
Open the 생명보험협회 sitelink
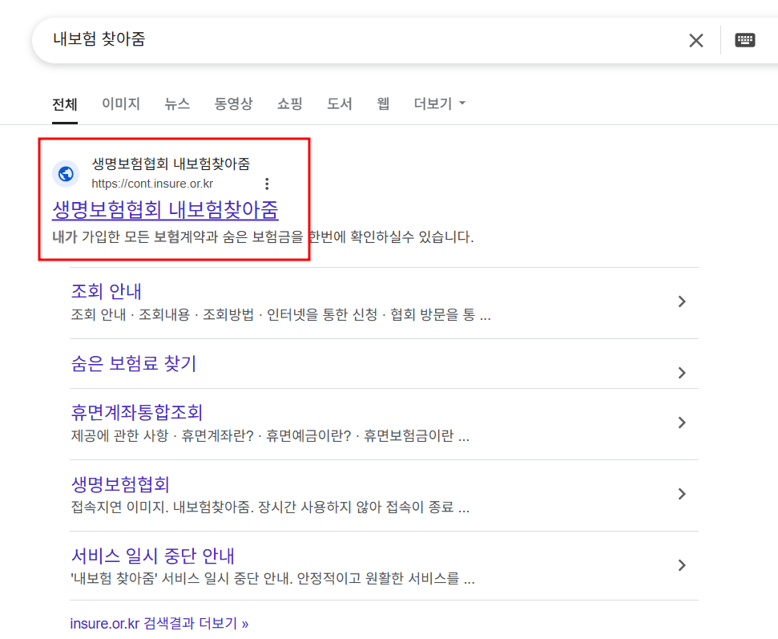[x=120, y=484]
